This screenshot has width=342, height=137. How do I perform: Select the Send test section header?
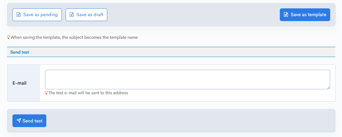(x=20, y=52)
